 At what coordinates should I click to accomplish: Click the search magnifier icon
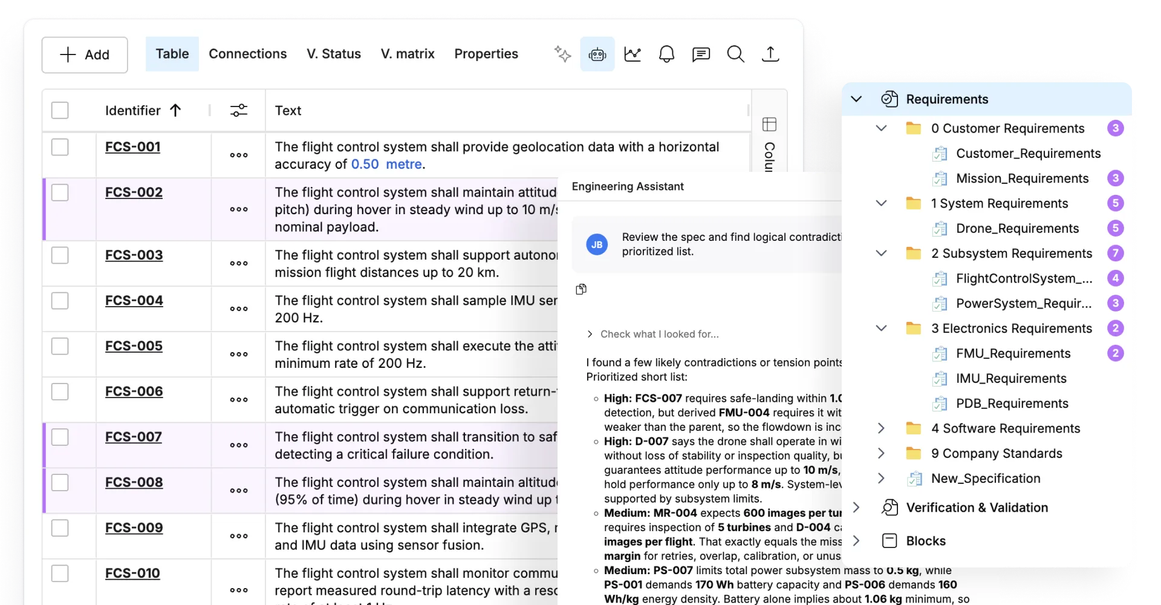735,54
